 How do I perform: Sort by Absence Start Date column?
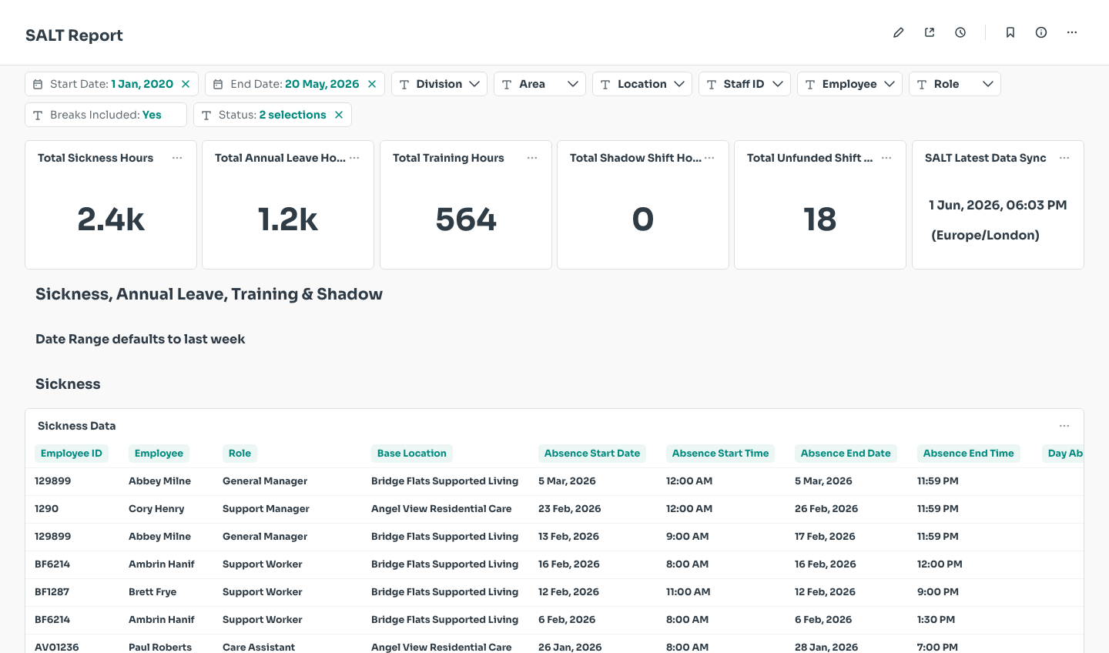tap(592, 454)
